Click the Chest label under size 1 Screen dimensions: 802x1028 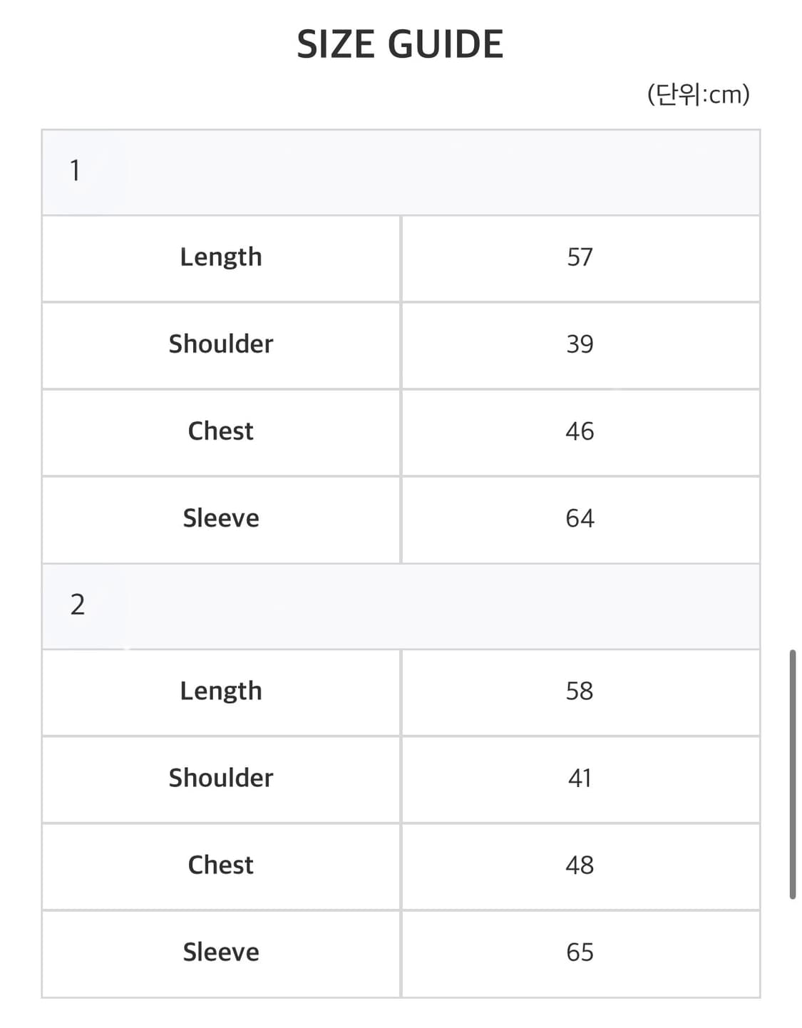point(221,431)
